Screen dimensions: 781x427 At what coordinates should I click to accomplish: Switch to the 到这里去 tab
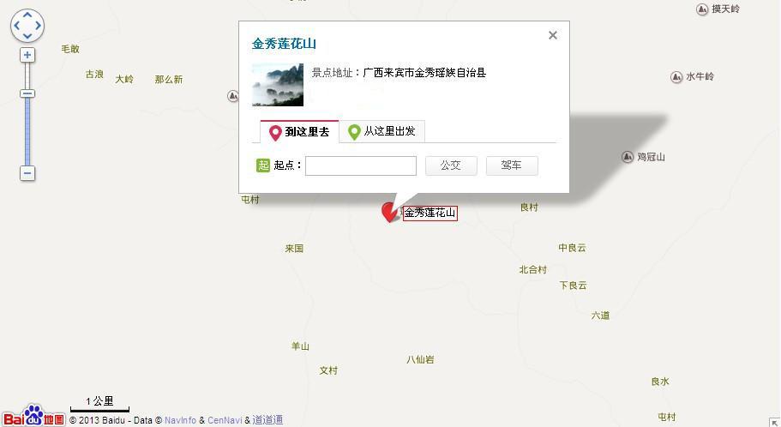click(x=299, y=131)
